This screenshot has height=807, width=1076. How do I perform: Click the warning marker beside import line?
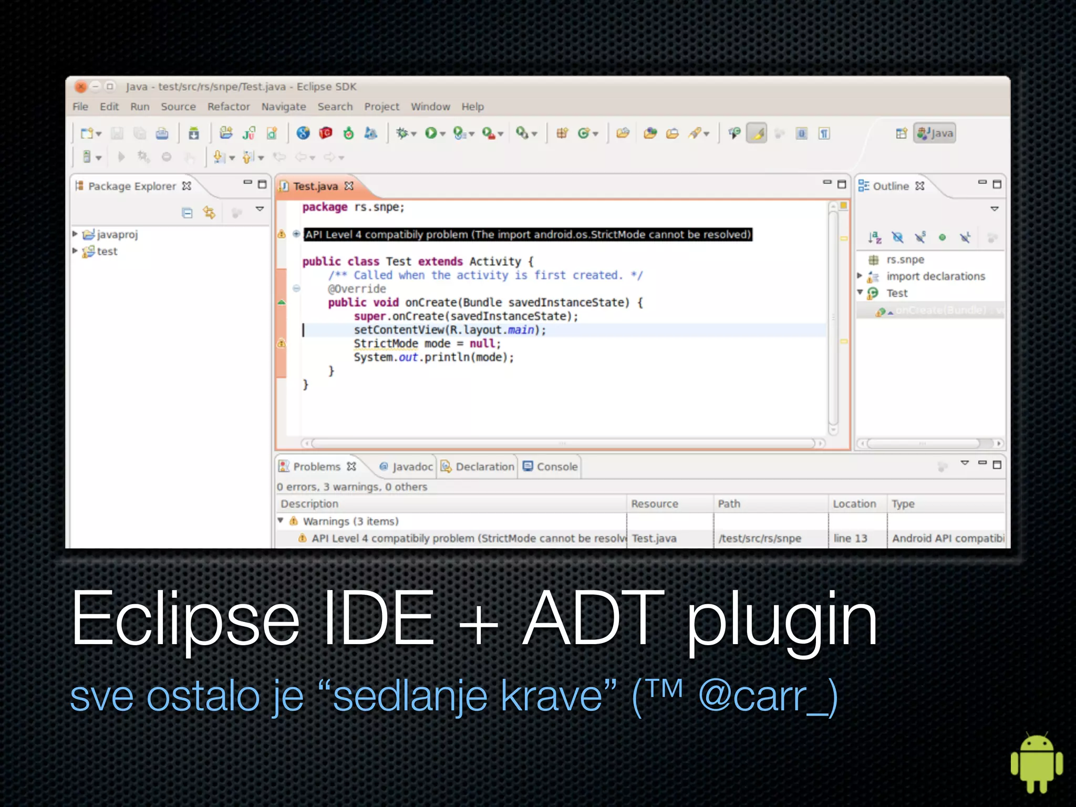[282, 234]
